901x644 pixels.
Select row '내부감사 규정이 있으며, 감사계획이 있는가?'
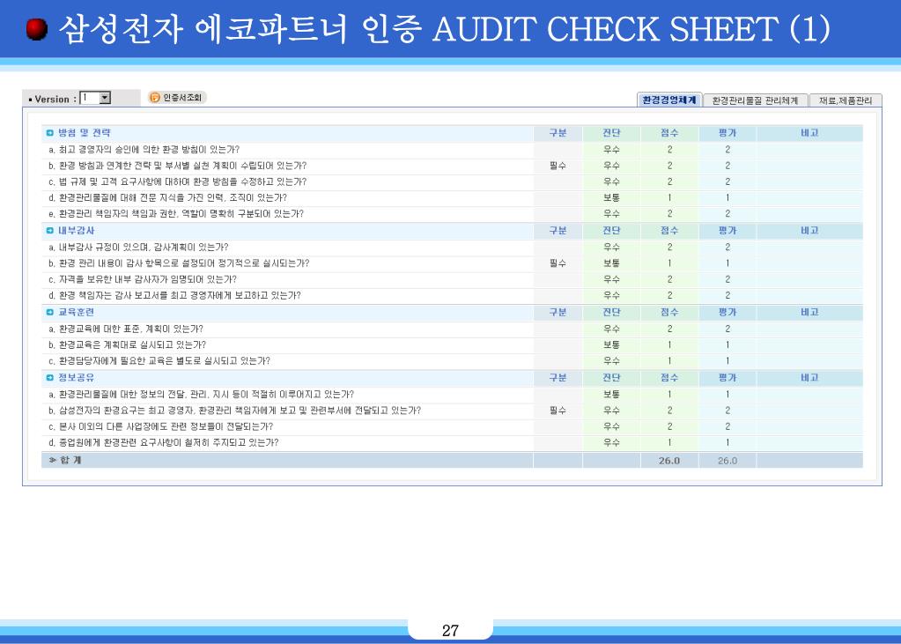point(452,248)
